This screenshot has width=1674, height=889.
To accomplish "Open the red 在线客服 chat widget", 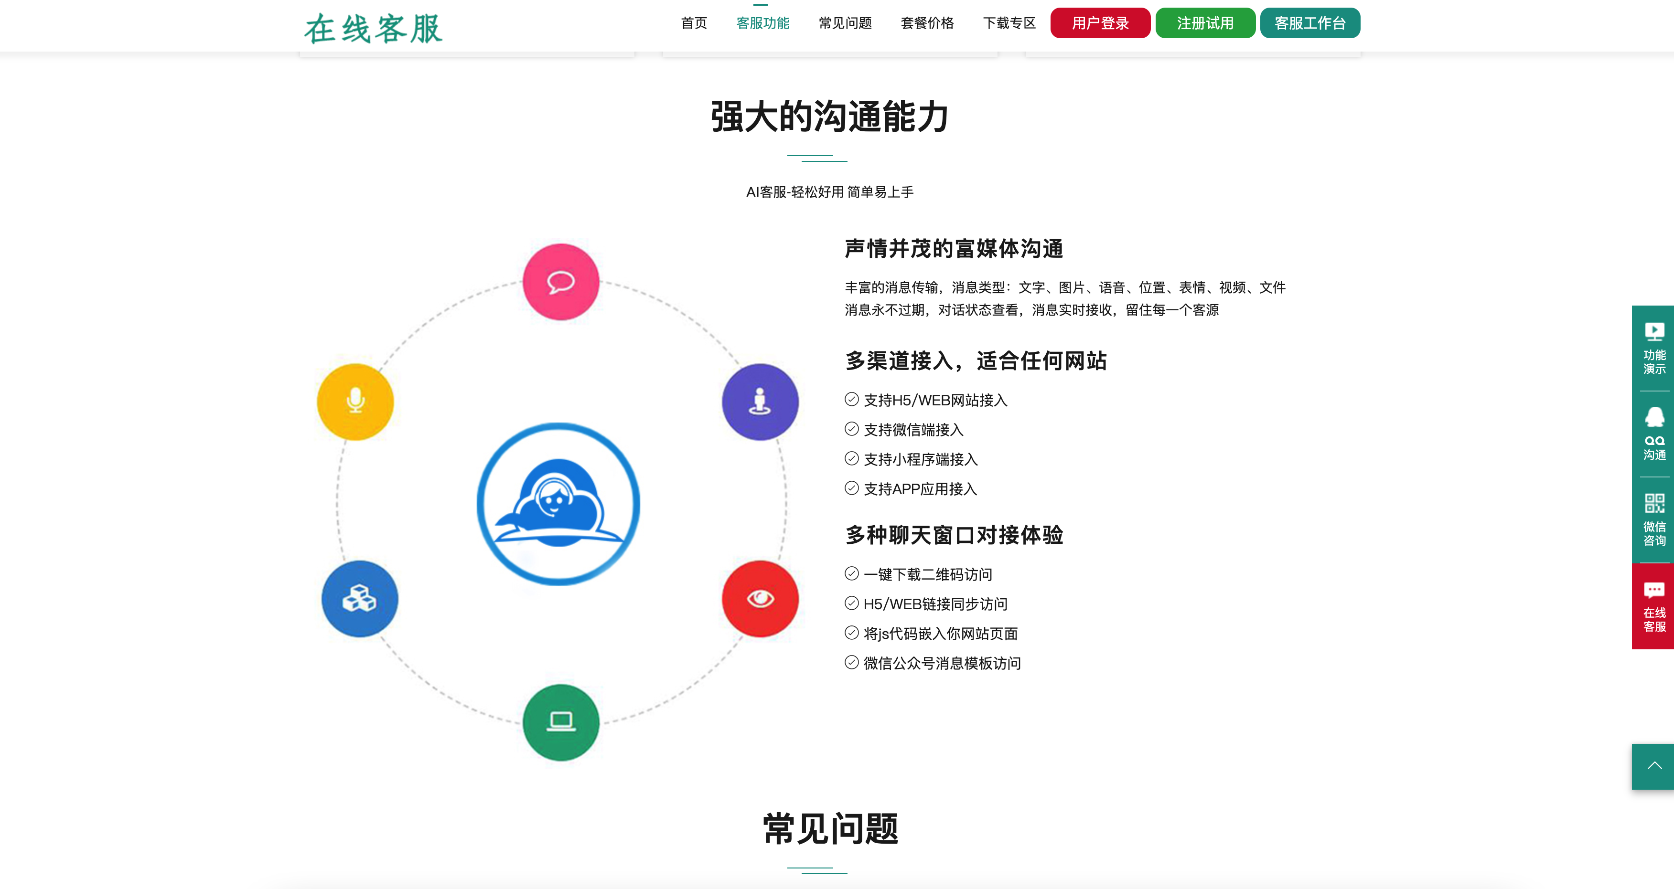I will pos(1654,606).
